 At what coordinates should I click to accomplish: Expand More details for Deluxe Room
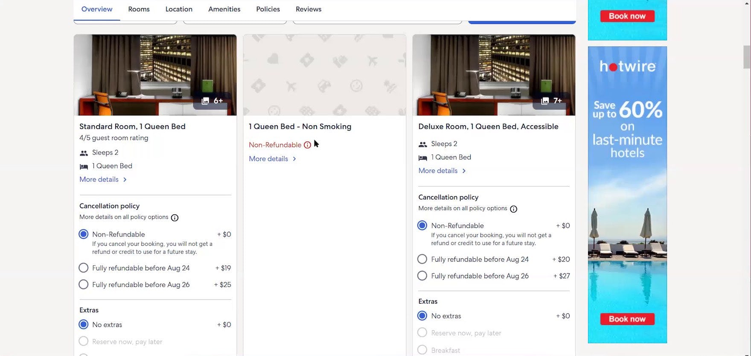[442, 171]
